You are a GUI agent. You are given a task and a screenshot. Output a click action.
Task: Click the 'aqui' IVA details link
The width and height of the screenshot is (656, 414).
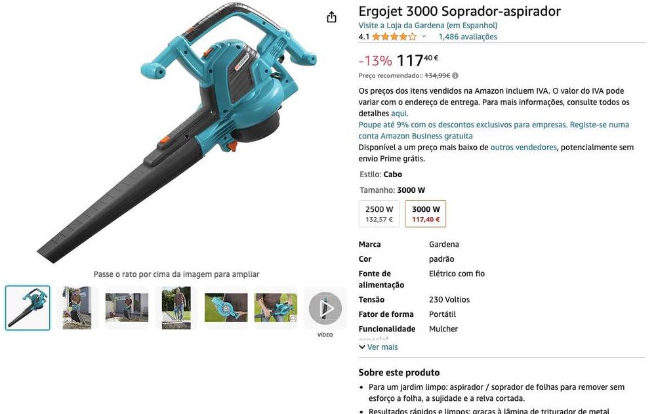tap(399, 114)
